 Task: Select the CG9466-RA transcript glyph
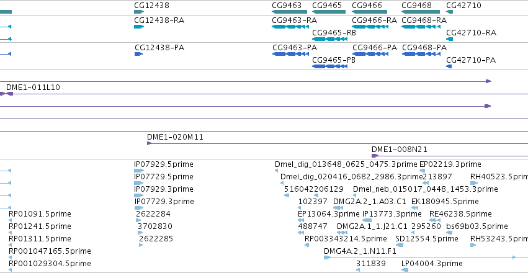tap(370, 27)
